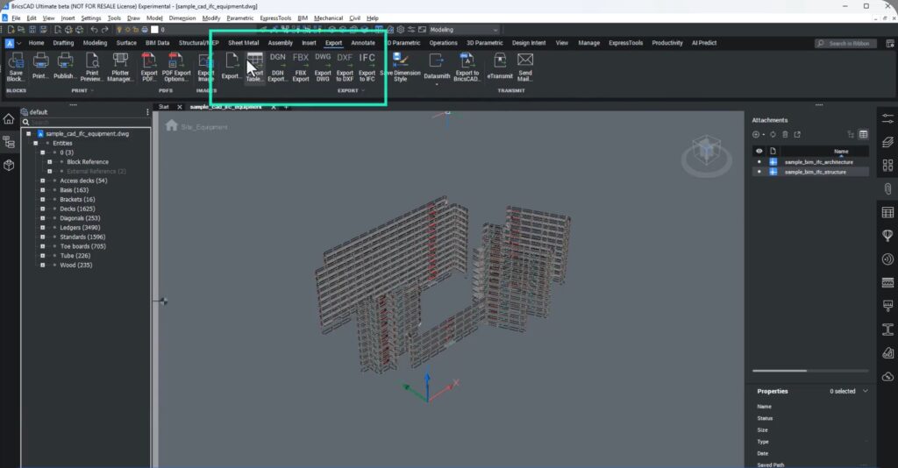Viewport: 898px width, 468px height.
Task: Switch to the Sheet Metal ribbon tab
Action: click(x=244, y=43)
